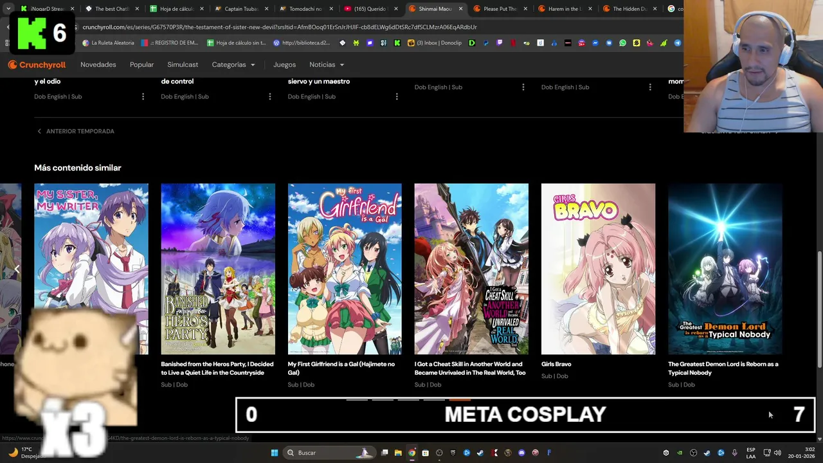823x463 pixels.
Task: Close the "Captain Tsuba" tab
Action: point(266,9)
